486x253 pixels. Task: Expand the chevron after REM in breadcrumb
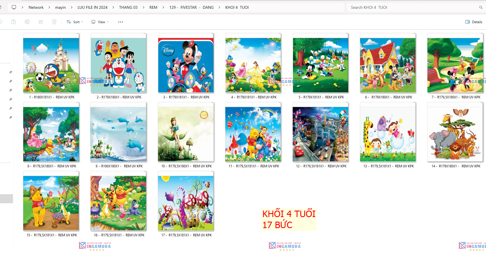pos(163,7)
